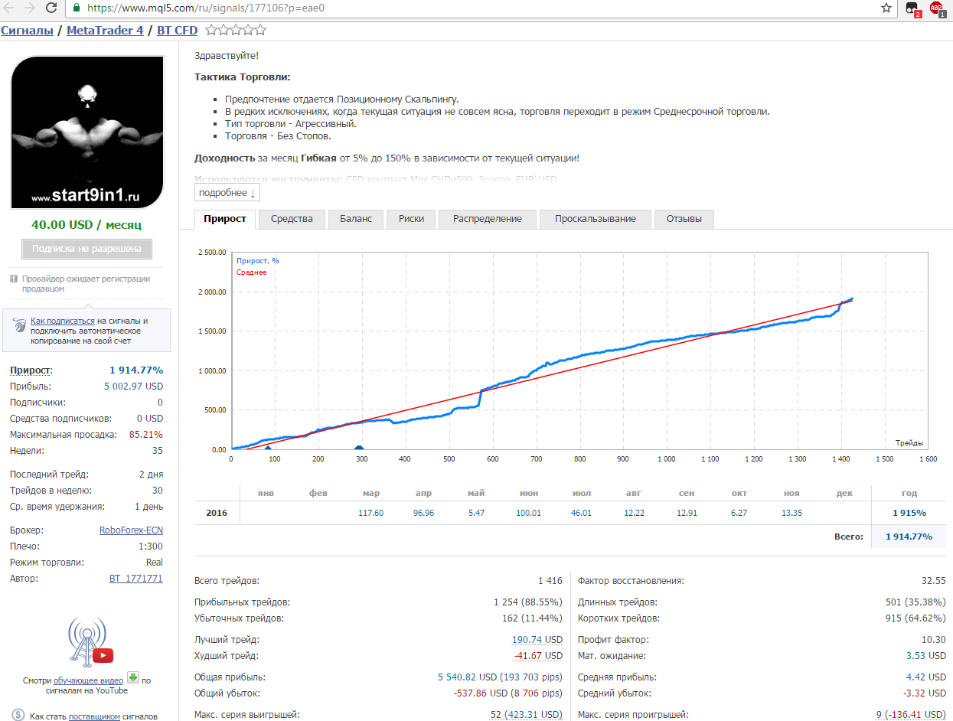The width and height of the screenshot is (953, 721).
Task: Click the radio tower YouTube video icon
Action: pos(91,641)
